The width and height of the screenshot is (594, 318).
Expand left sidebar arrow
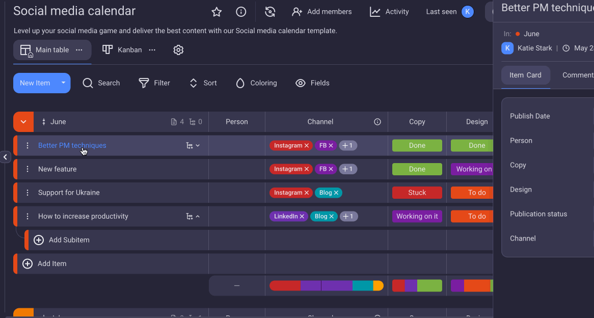pyautogui.click(x=5, y=157)
